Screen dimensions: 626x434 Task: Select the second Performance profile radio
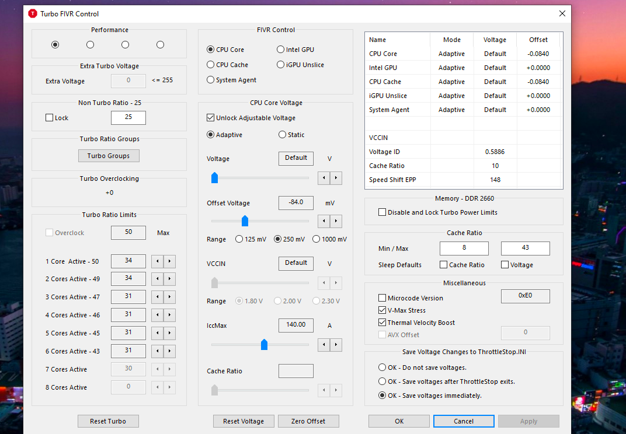[x=91, y=45]
